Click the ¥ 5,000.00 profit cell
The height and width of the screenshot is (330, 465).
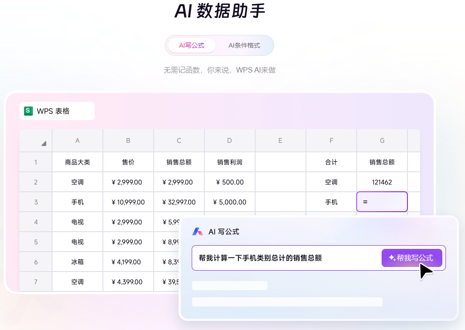click(x=229, y=202)
